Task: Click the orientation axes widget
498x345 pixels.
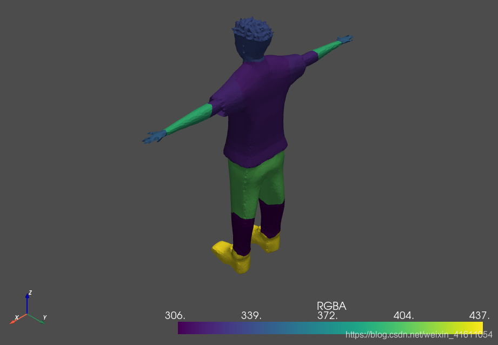Action: pos(28,307)
